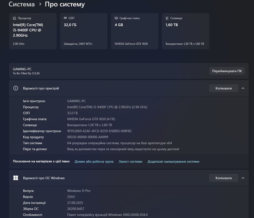
Task: Click the ОЗП value 32,0 ГБ in device details
Action: click(72, 113)
